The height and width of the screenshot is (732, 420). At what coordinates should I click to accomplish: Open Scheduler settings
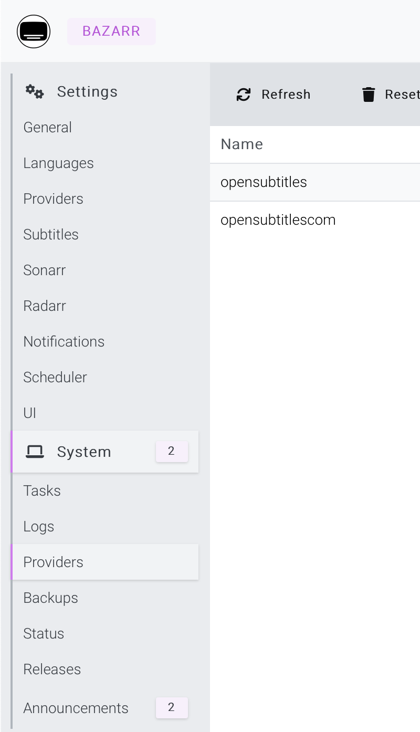coord(55,378)
